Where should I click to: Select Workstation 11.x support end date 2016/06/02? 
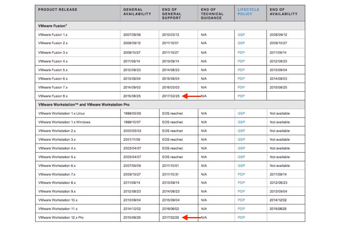pos(171,209)
